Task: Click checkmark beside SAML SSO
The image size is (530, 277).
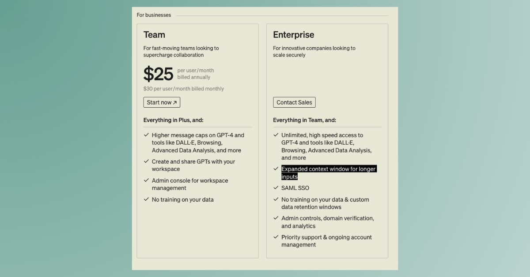Action: 276,188
